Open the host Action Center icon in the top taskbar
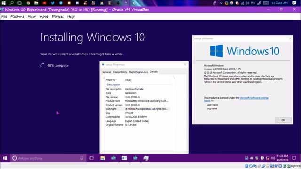 tap(294, 3)
